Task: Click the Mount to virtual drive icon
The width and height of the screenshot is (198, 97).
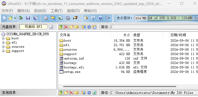Action: point(68,18)
